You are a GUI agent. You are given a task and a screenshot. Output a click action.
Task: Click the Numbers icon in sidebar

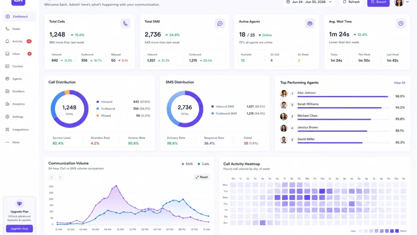pyautogui.click(x=7, y=91)
